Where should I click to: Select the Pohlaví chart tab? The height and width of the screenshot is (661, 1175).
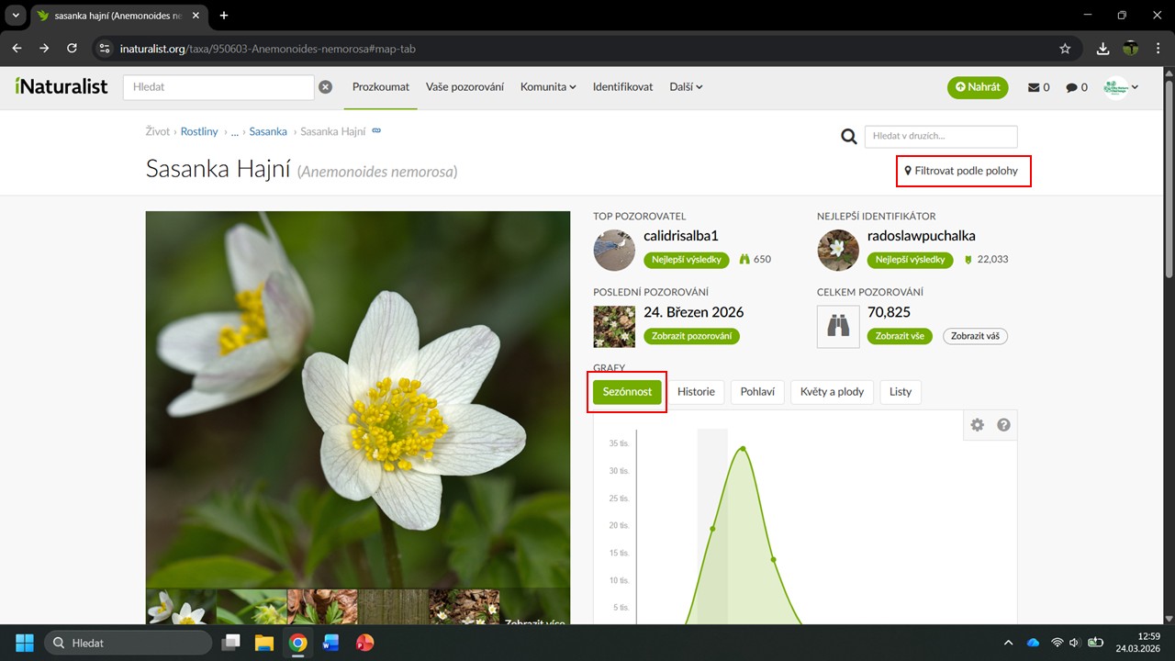pos(757,392)
